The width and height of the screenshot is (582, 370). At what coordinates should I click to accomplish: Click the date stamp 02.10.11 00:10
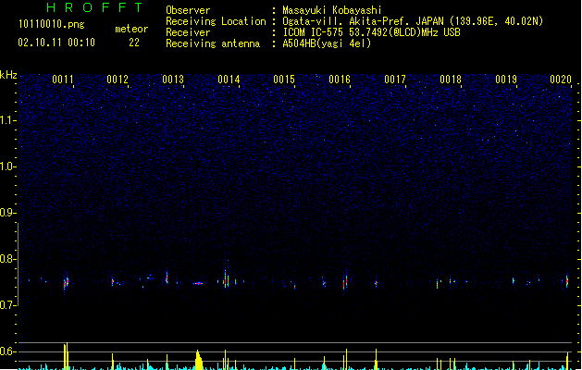pos(56,43)
